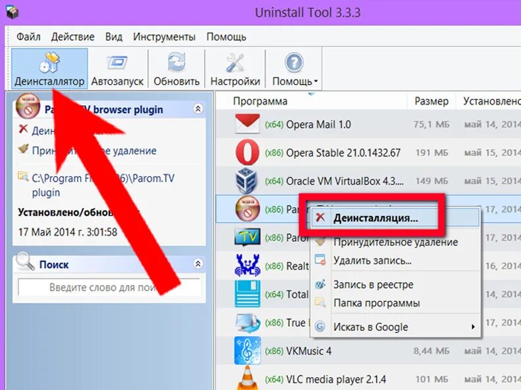Click the True program monitor icon
Viewport: 521px width, 390px height.
point(247,323)
